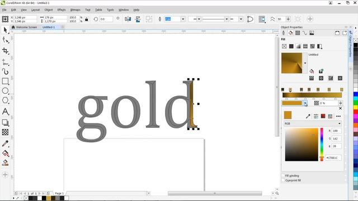
Task: Select the Text tool
Action: pyautogui.click(x=5, y=112)
